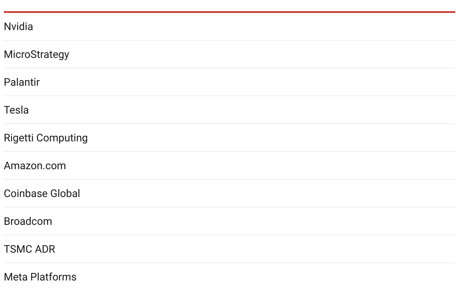
Task: Open the TSMC ADR listing
Action: pyautogui.click(x=30, y=249)
